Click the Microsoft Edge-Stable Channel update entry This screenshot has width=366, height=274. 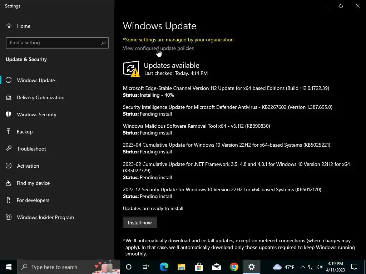tap(226, 88)
